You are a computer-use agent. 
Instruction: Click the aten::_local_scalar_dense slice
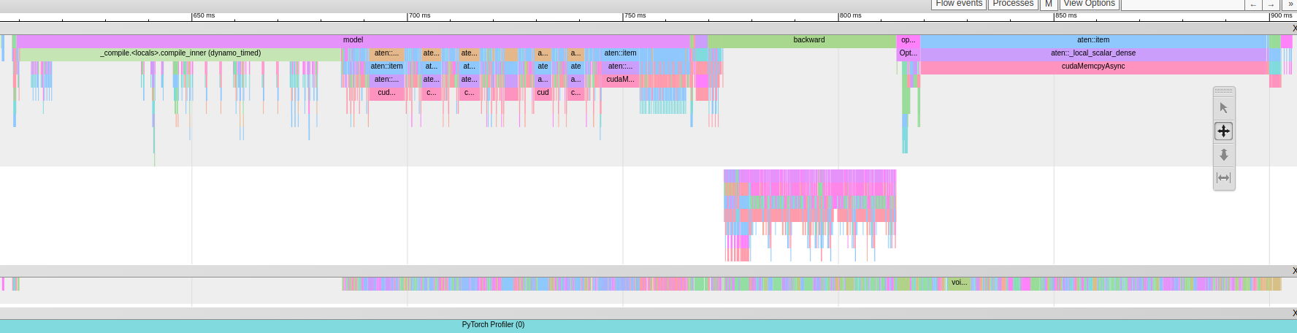click(x=1093, y=53)
